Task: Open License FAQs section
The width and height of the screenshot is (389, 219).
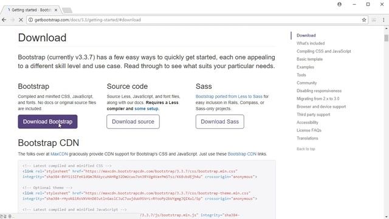Action: point(309,130)
